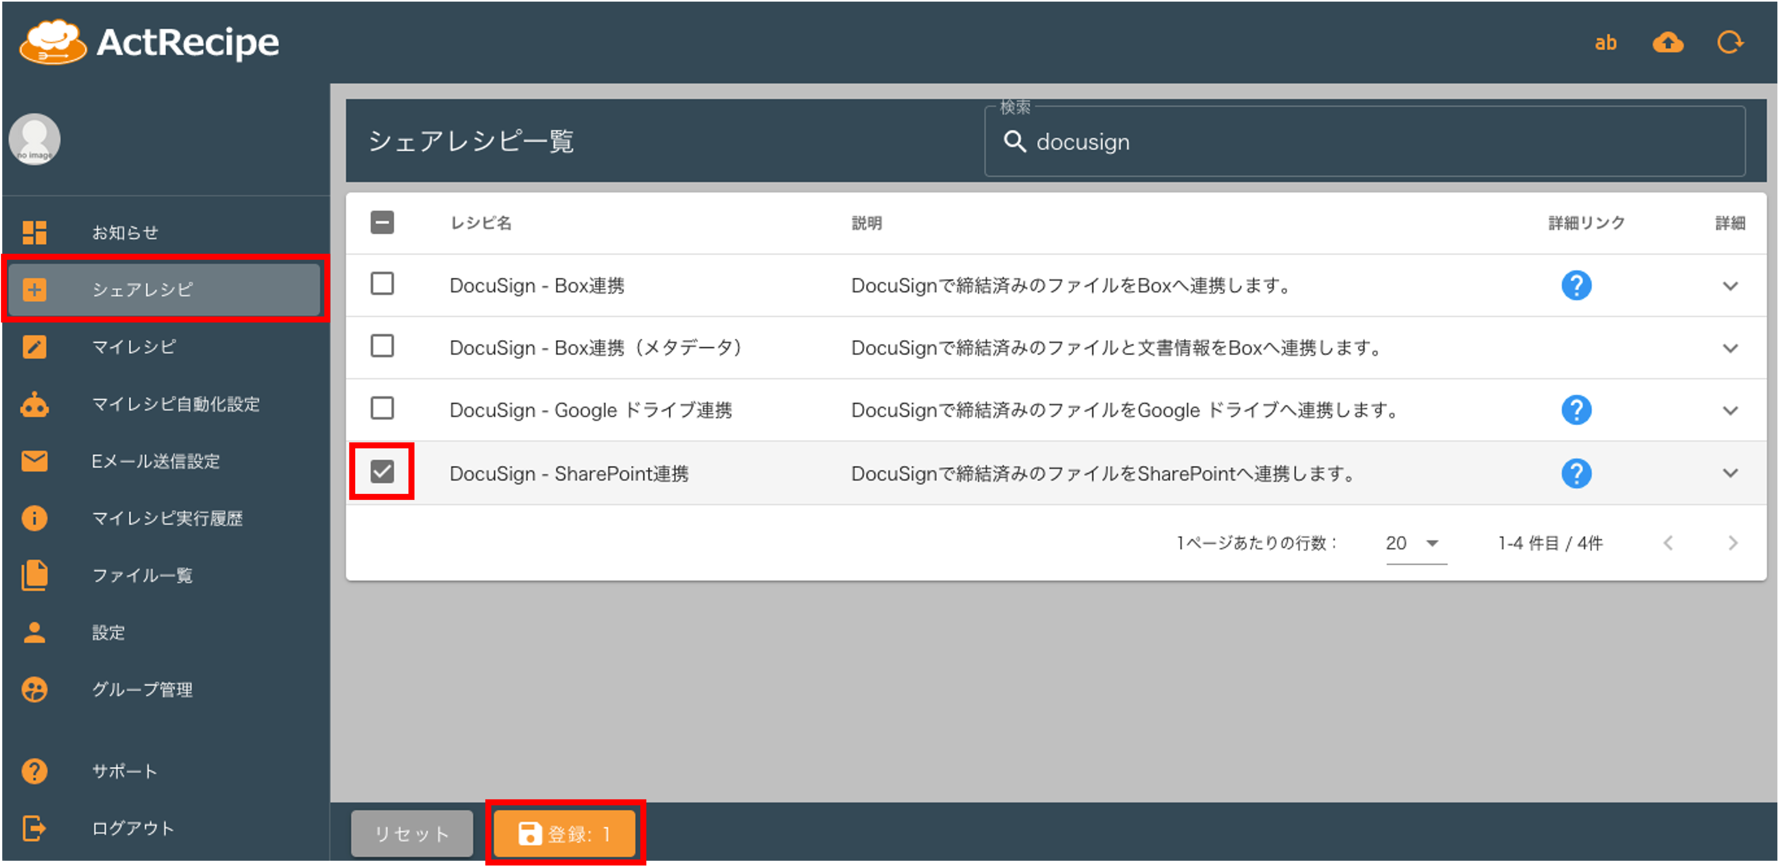Click the cloud upload icon in header

coord(1667,43)
